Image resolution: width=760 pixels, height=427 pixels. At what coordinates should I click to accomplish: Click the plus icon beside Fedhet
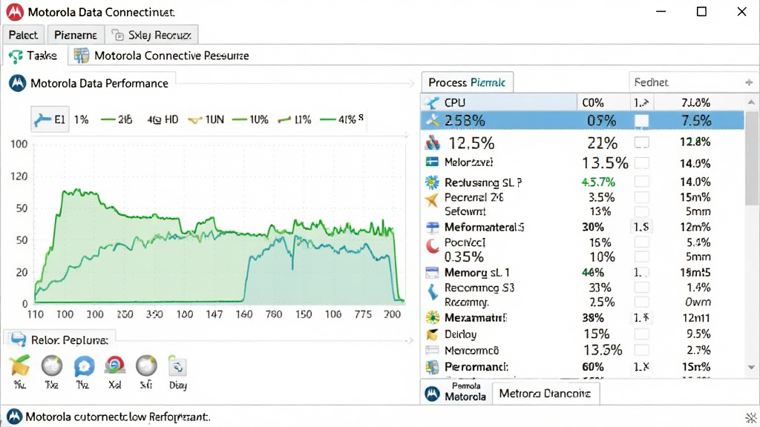point(749,83)
